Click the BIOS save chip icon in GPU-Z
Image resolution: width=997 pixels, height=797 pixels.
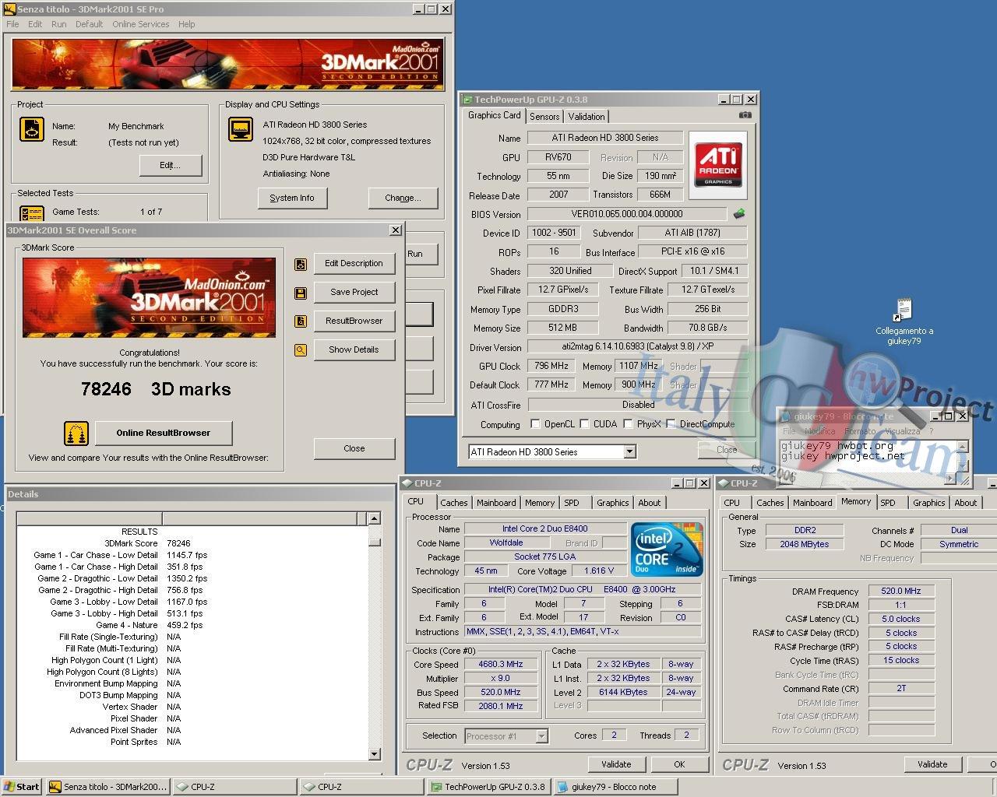[739, 213]
